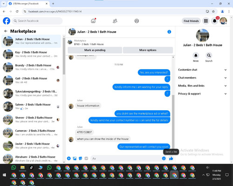The image size is (233, 186).
Task: Click the "house information" message bubble
Action: click(88, 106)
